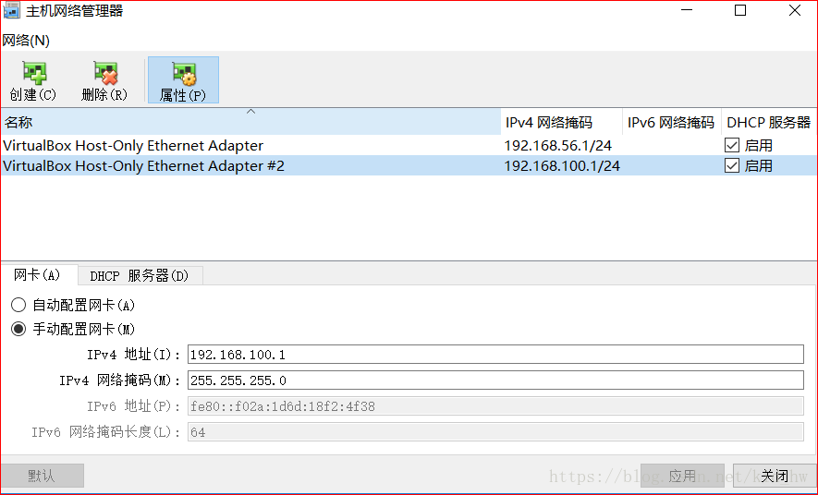Click the disabled IPv6 地址 field
This screenshot has width=818, height=495.
(x=495, y=406)
